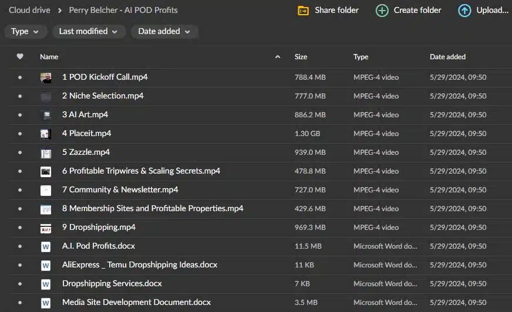Image resolution: width=512 pixels, height=312 pixels.
Task: Click Word icon of A.I. Pod Profits.docx
Action: [46, 246]
